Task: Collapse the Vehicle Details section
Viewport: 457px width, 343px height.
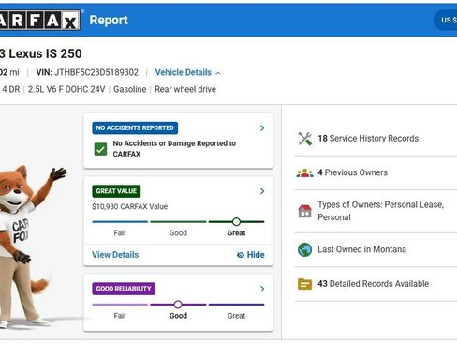Action: [x=188, y=72]
